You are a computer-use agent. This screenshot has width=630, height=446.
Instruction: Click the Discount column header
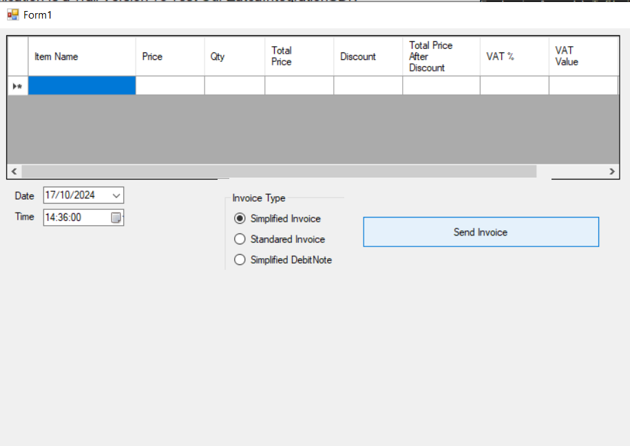[x=368, y=56]
